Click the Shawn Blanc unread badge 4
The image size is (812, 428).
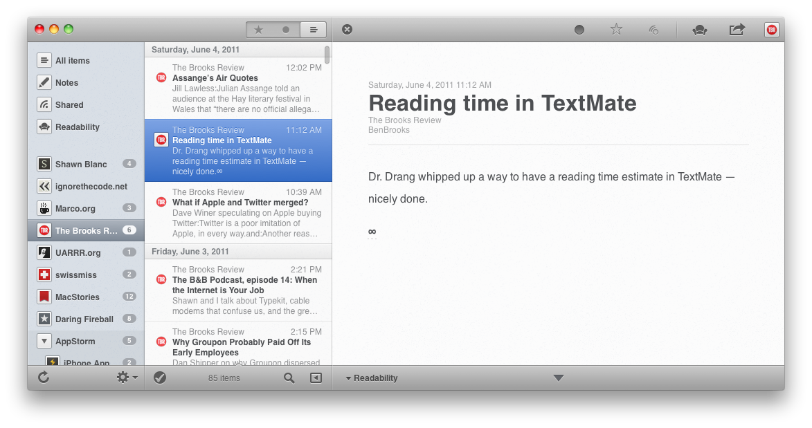[129, 164]
